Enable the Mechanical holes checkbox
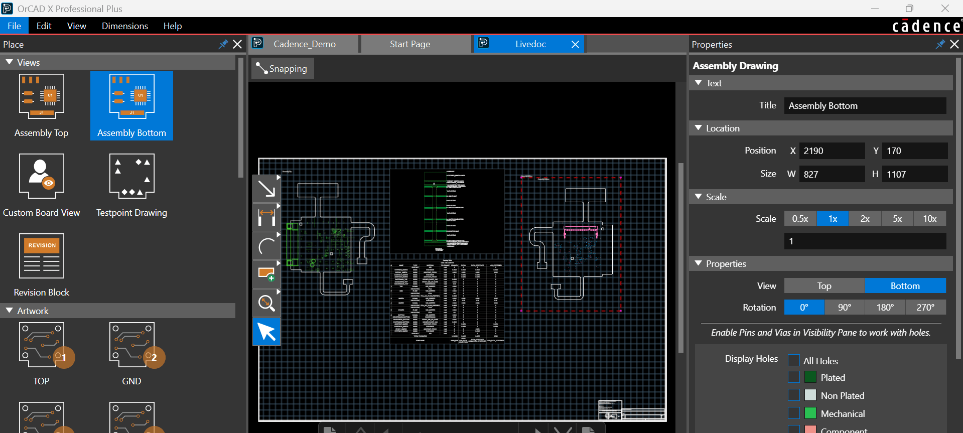 pos(794,413)
